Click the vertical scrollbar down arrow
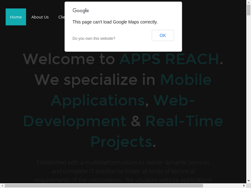 pyautogui.click(x=248, y=181)
